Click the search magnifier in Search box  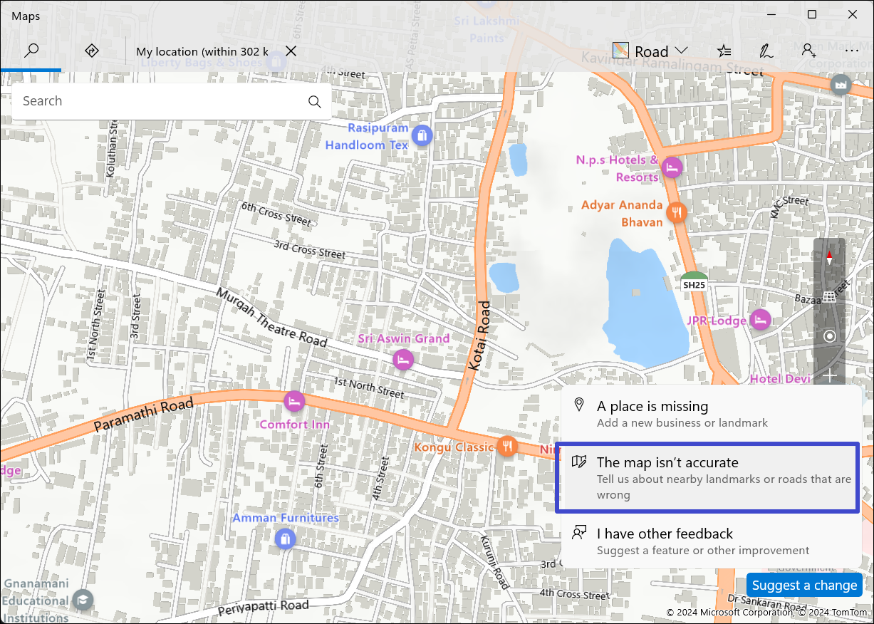[314, 101]
